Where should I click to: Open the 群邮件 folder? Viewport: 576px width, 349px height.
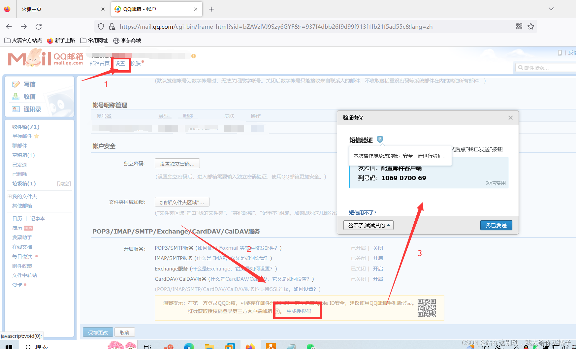[x=19, y=146]
